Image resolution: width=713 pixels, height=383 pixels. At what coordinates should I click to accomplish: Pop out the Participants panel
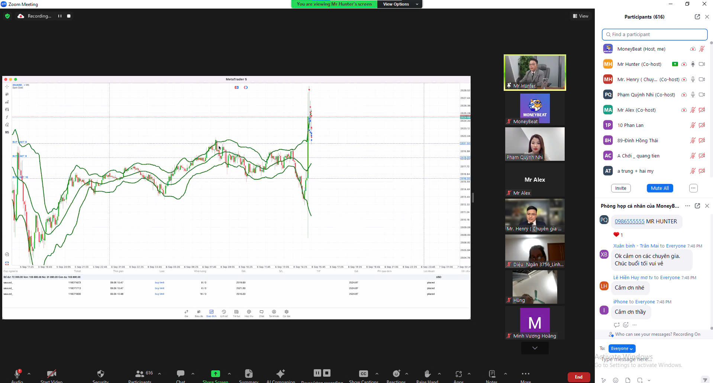click(697, 17)
